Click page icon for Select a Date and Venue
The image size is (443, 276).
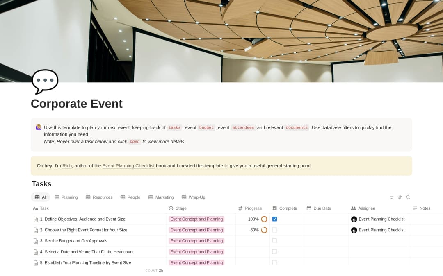click(36, 252)
